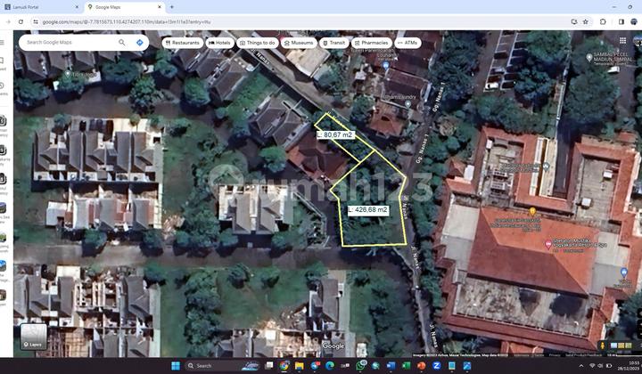Image resolution: width=642 pixels, height=374 pixels.
Task: Select the Transit category chip
Action: click(x=334, y=43)
